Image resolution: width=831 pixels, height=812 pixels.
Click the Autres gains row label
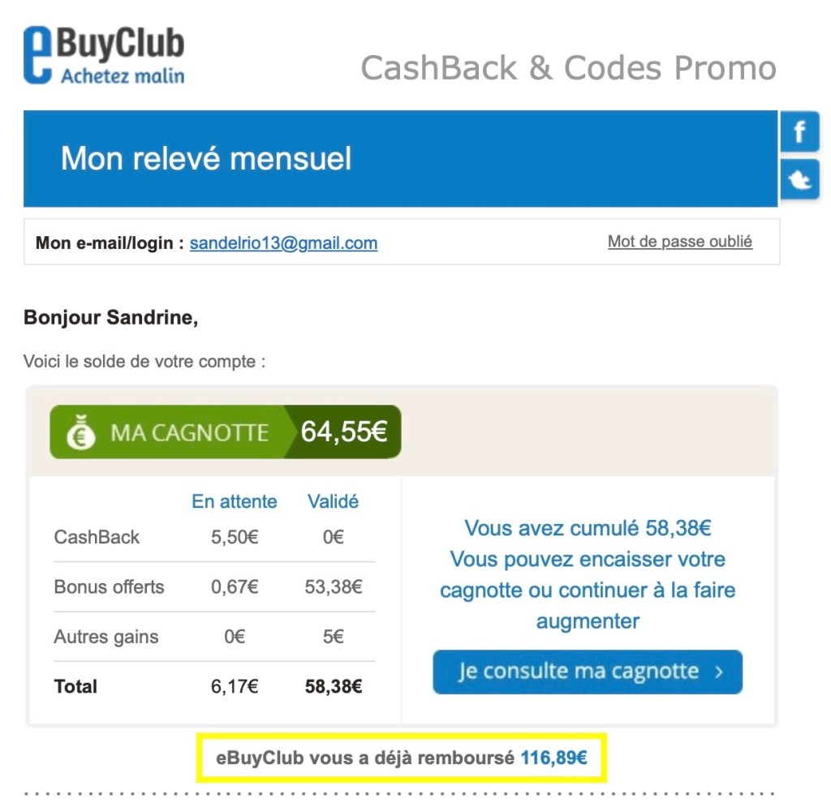[106, 637]
